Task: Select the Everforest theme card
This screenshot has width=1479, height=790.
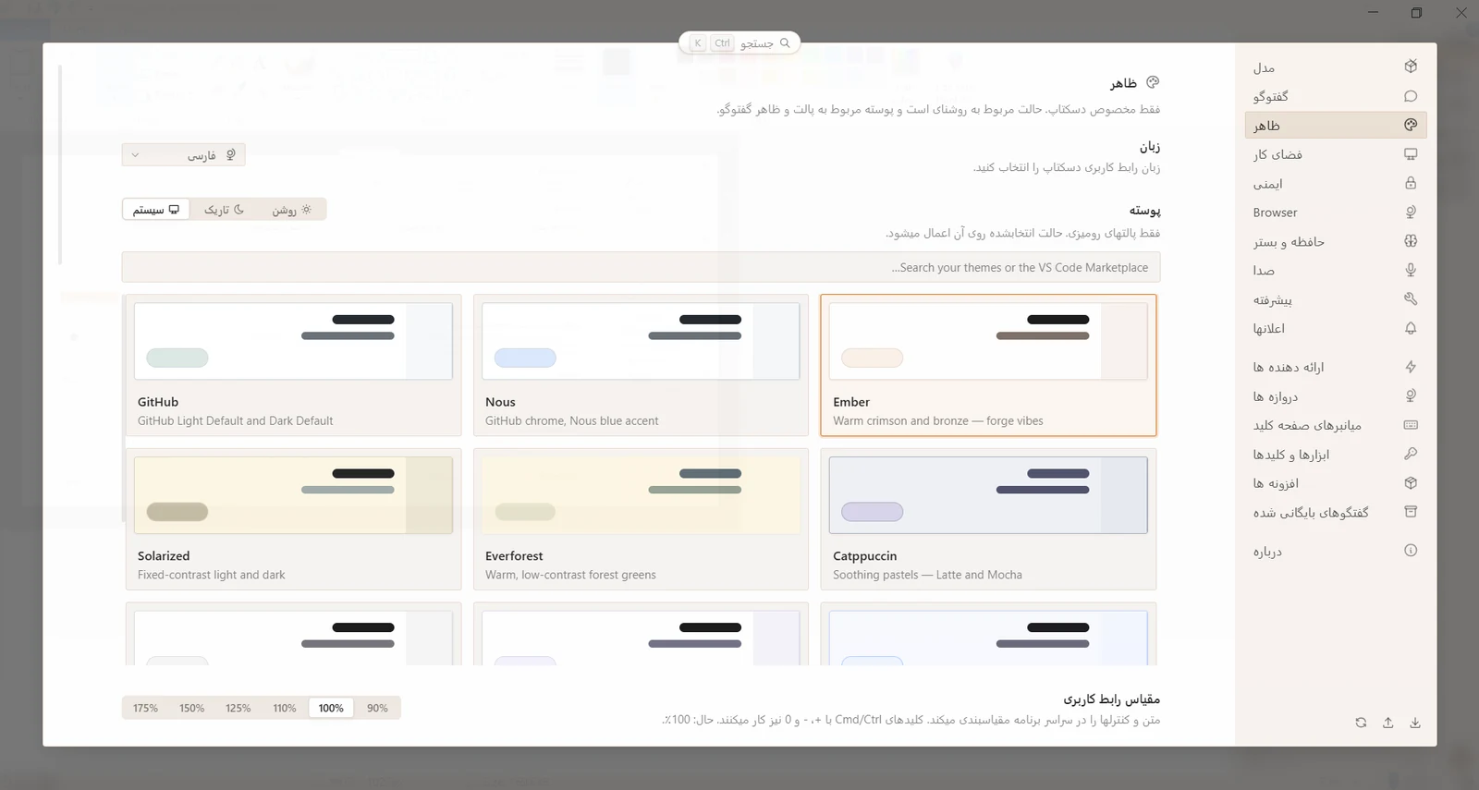Action: tap(641, 519)
